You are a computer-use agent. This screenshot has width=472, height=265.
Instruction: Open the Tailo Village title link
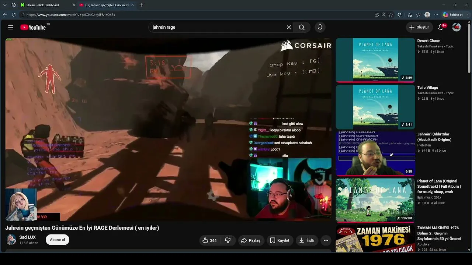[428, 88]
